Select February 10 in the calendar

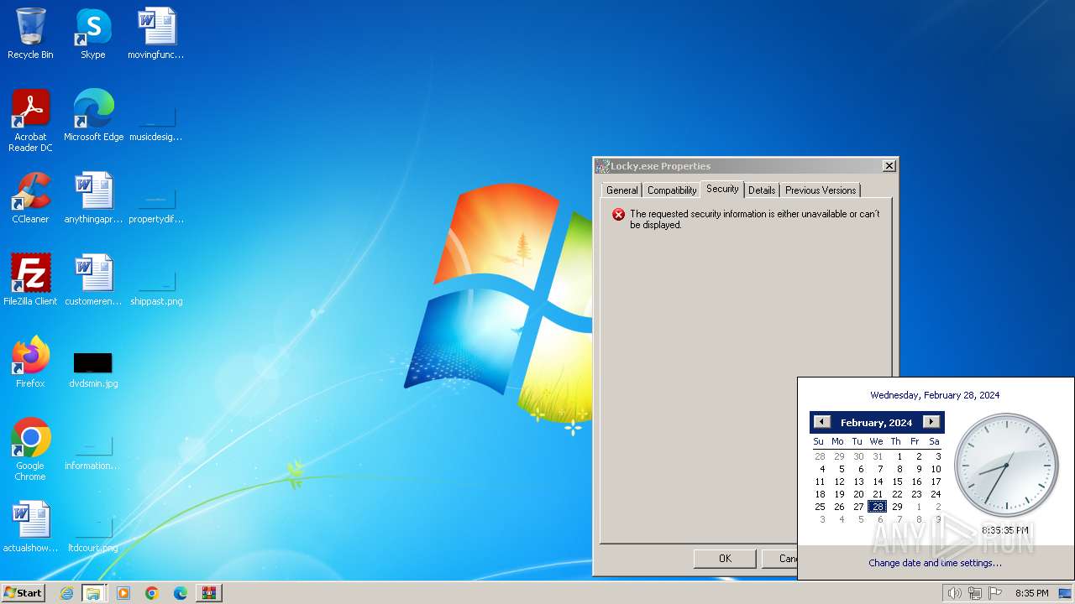[936, 469]
